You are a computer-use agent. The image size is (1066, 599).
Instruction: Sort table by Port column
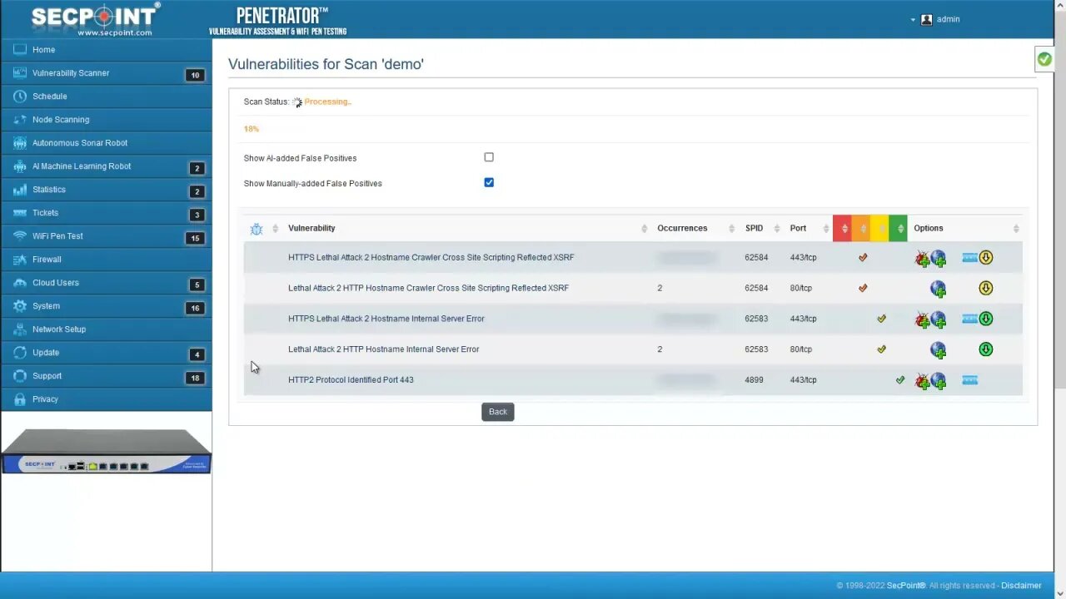798,228
